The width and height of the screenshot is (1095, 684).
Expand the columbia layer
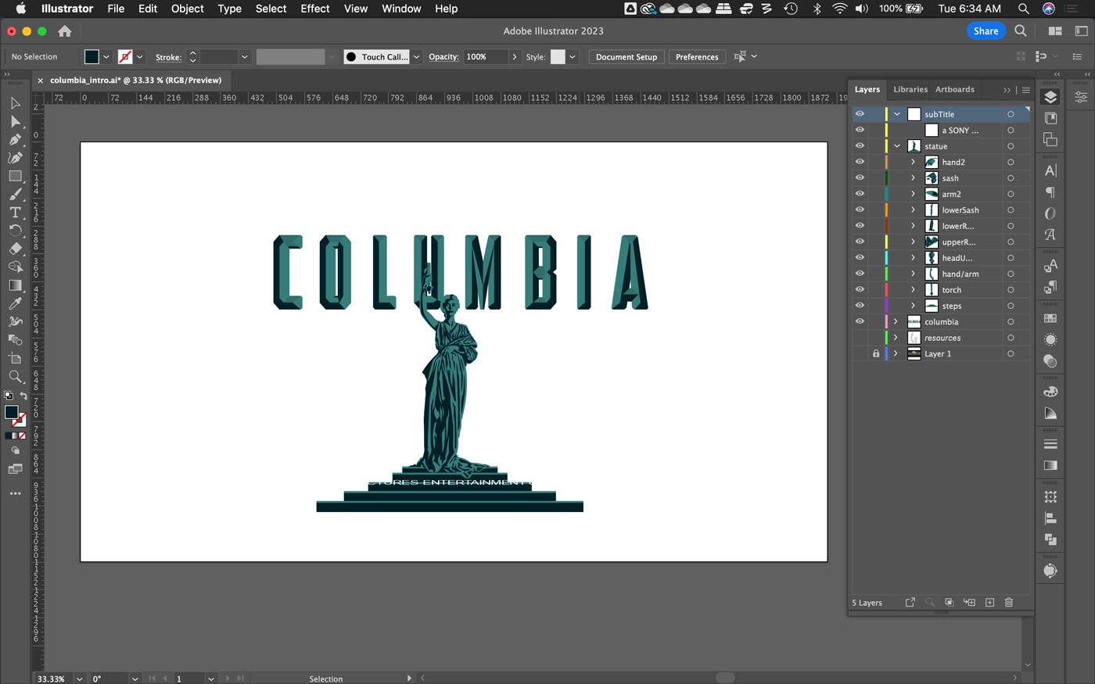coord(896,321)
